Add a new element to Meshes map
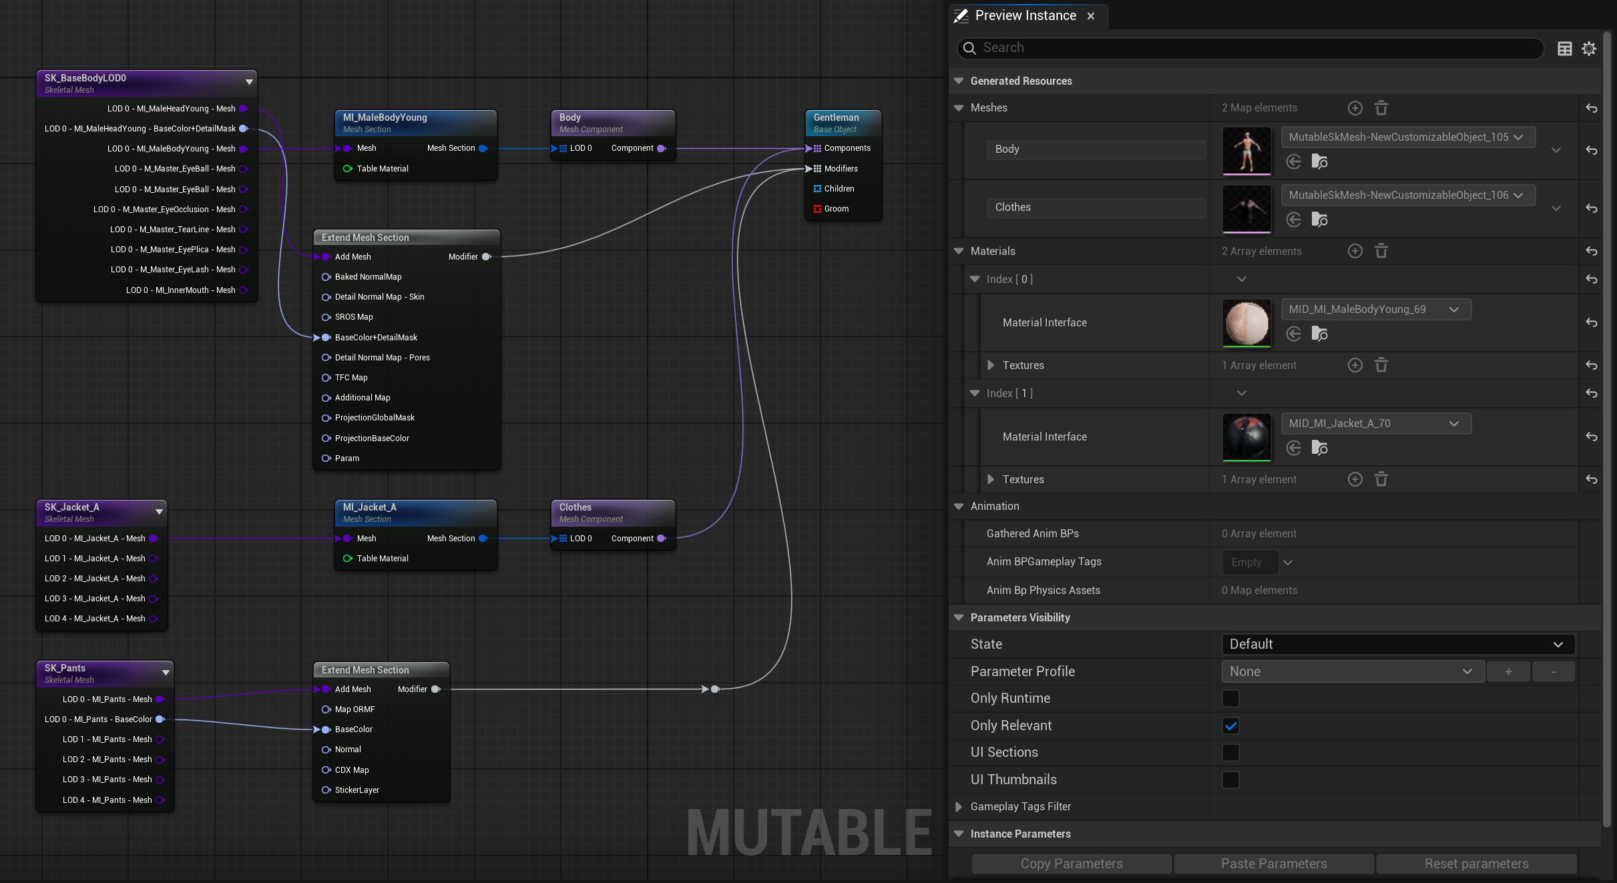This screenshot has width=1617, height=883. pyautogui.click(x=1355, y=108)
